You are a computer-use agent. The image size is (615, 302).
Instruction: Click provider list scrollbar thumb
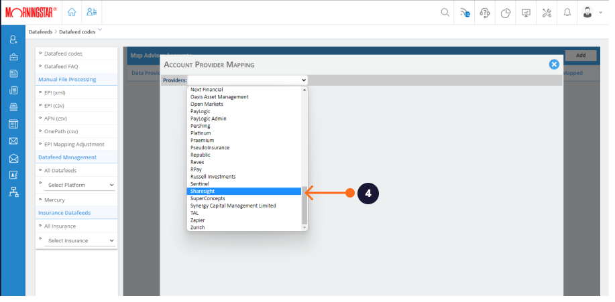(x=304, y=206)
